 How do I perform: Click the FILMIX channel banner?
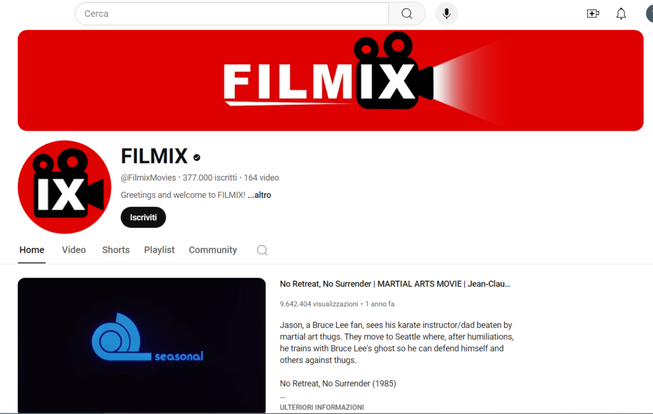(x=331, y=80)
